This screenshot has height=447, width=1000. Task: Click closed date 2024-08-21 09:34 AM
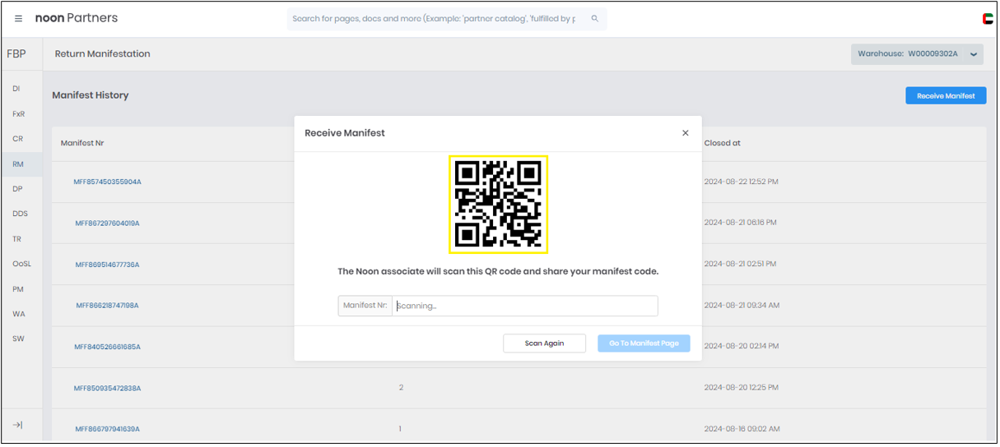point(742,305)
